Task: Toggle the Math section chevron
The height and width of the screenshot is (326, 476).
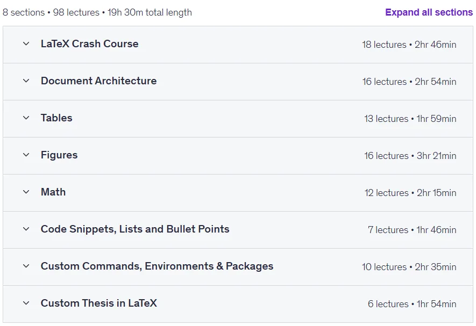Action: (x=26, y=192)
